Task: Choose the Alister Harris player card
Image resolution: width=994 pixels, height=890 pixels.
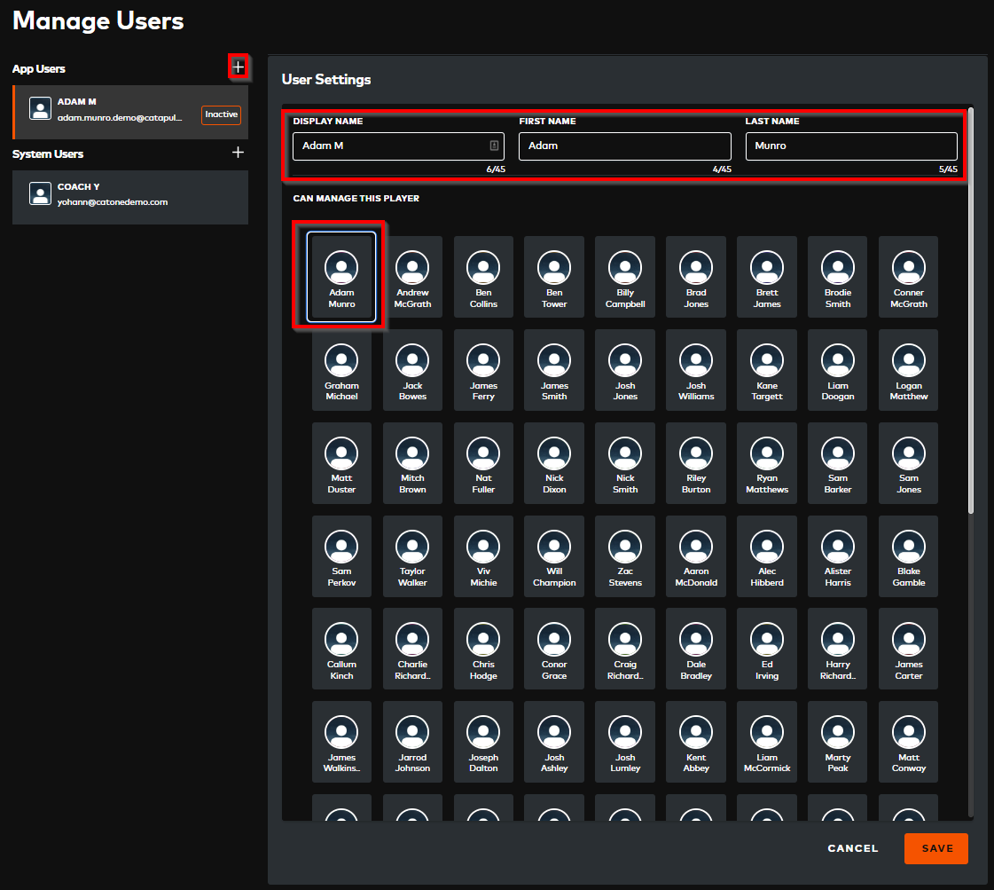Action: tap(838, 555)
